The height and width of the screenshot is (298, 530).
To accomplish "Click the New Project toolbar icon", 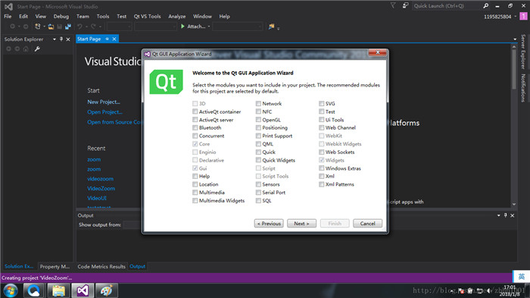I will [x=38, y=26].
